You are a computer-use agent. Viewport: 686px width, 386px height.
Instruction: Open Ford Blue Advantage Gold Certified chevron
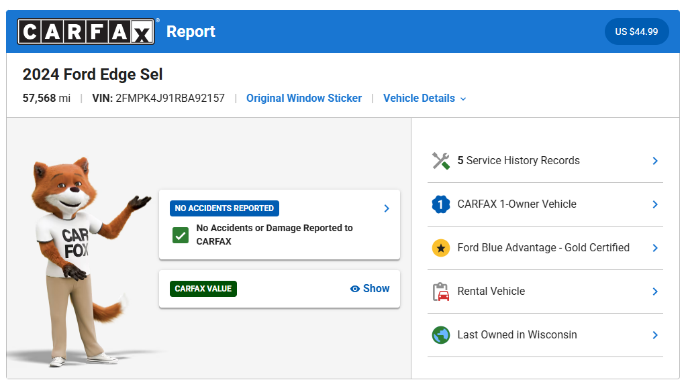655,248
